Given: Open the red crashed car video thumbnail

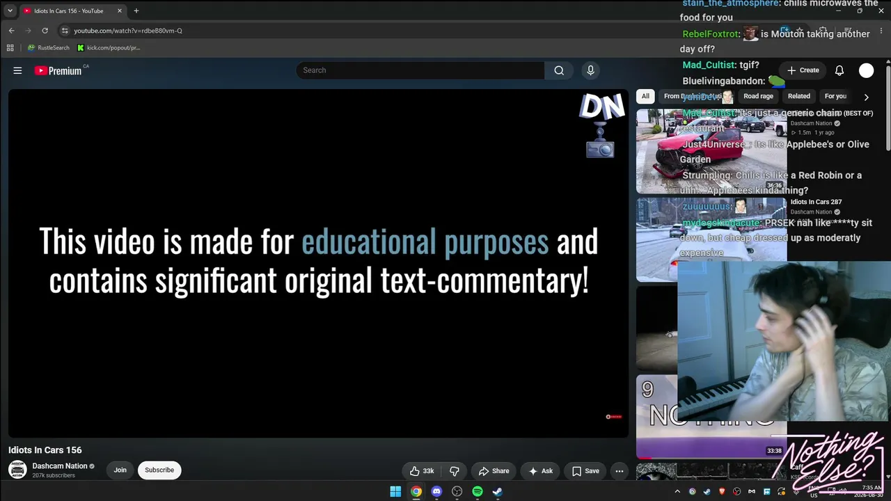Looking at the screenshot, I should point(711,151).
